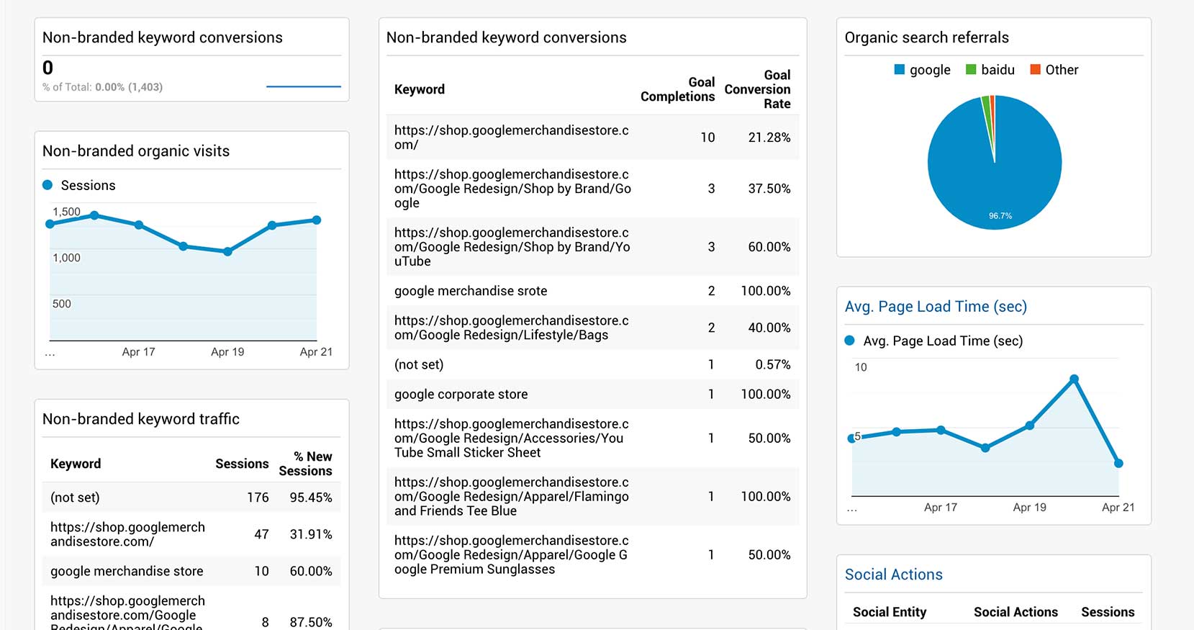The image size is (1194, 630).
Task: Click the orange Other legend swatch
Action: point(1035,70)
